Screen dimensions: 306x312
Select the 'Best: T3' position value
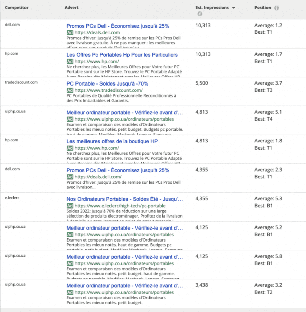point(263,90)
